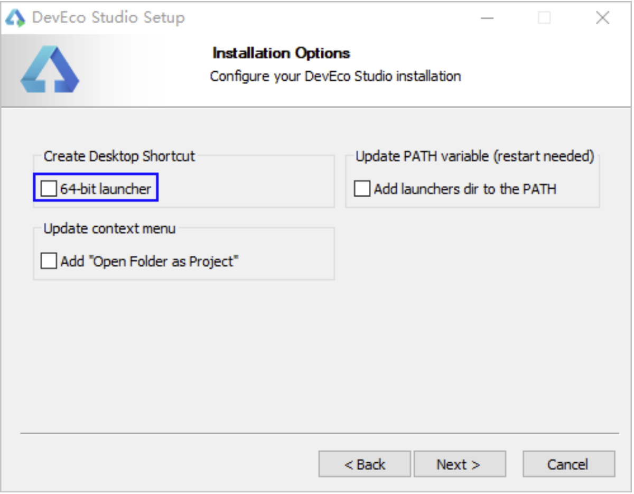Cancel the installation
The width and height of the screenshot is (634, 494).
(568, 464)
